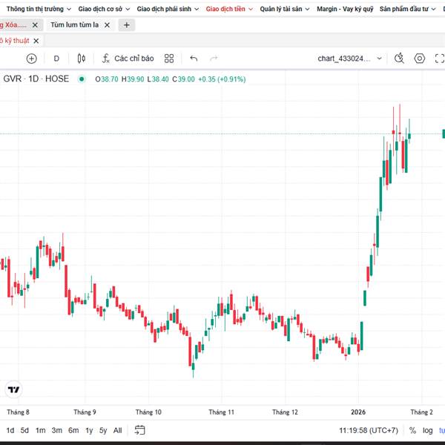Open the candlestick chart style picker
Screen dimensions: 445x445
point(82,59)
